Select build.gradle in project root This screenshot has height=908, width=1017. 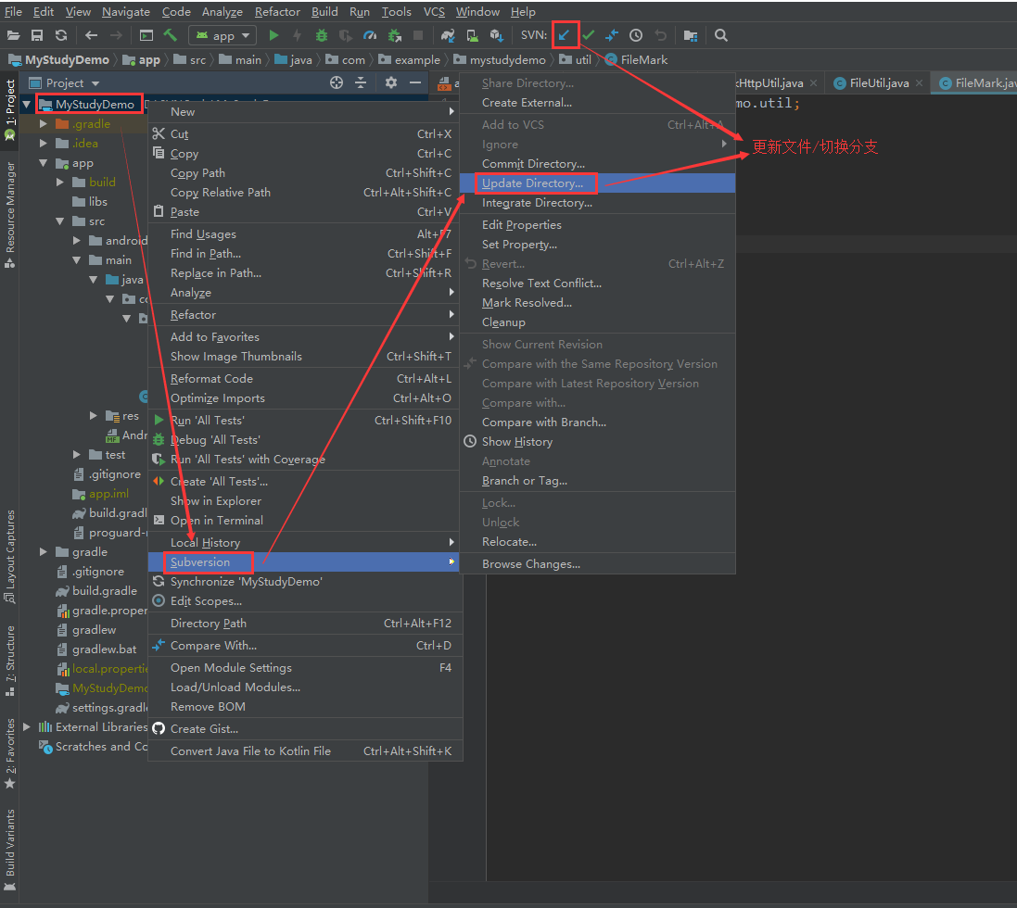tap(96, 591)
